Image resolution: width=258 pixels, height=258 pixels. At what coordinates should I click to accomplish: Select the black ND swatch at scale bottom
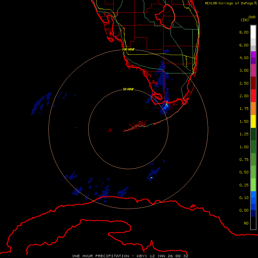[253, 223]
